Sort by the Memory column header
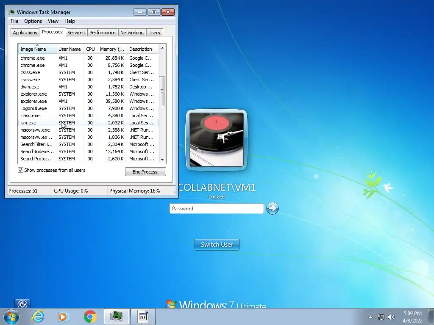The width and height of the screenshot is (434, 325). [112, 49]
